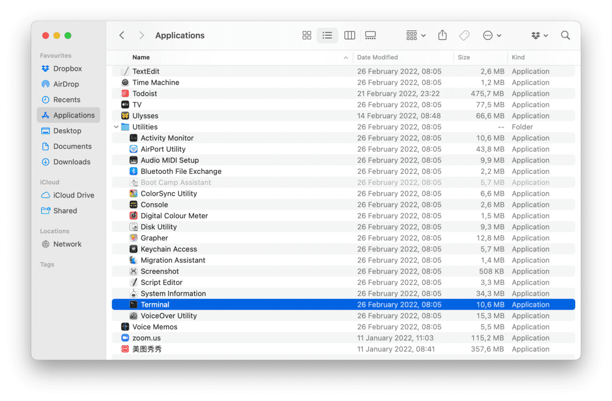
Task: Open Dropbox in the sidebar
Action: point(68,68)
